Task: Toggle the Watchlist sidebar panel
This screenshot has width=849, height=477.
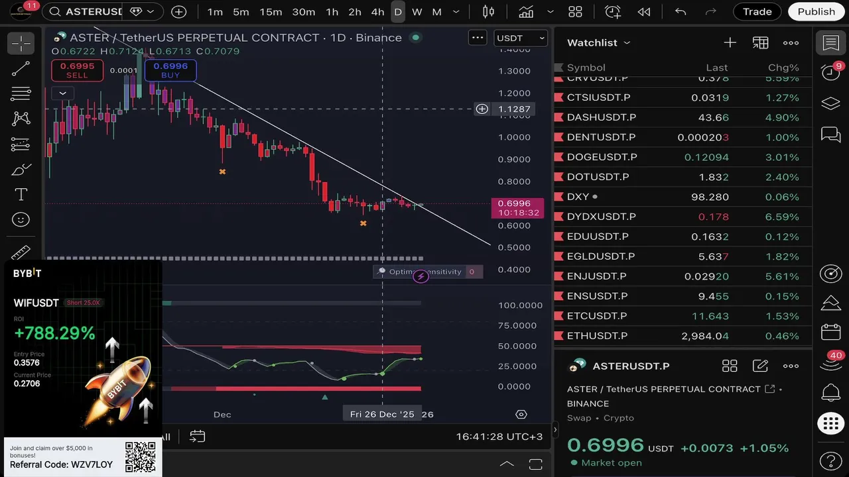Action: [830, 44]
